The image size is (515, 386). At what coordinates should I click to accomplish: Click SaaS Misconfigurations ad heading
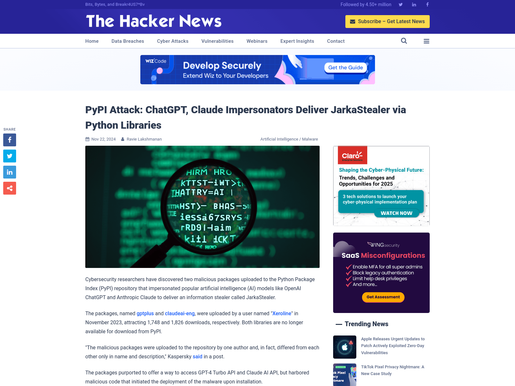click(383, 255)
